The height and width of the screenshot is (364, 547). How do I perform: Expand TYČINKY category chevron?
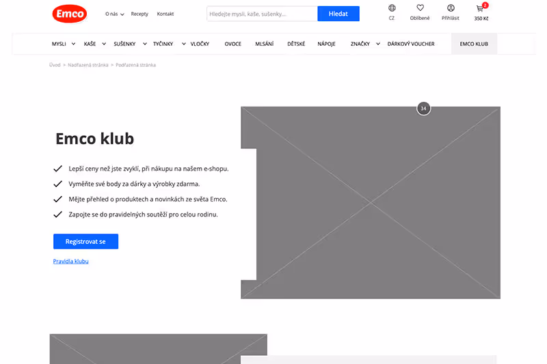coord(184,44)
